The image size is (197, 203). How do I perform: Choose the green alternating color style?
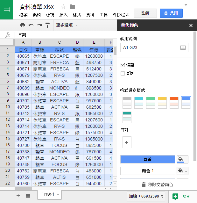click(x=151, y=103)
